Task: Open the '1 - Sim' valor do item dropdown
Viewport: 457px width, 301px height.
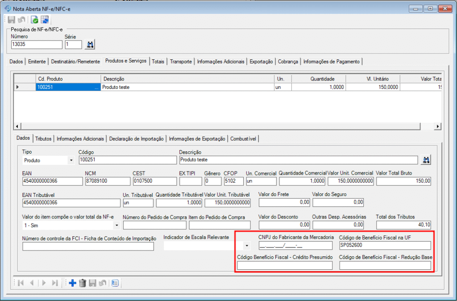Action: (116, 226)
